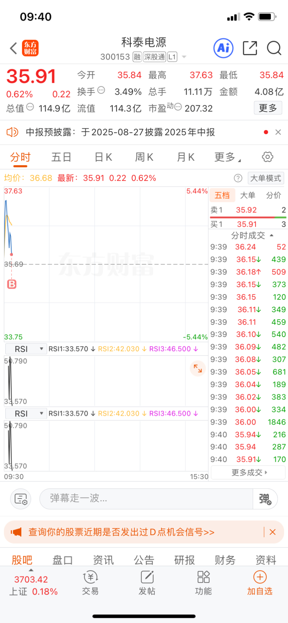Switch to the 月K tab
288x623 pixels.
pyautogui.click(x=186, y=157)
